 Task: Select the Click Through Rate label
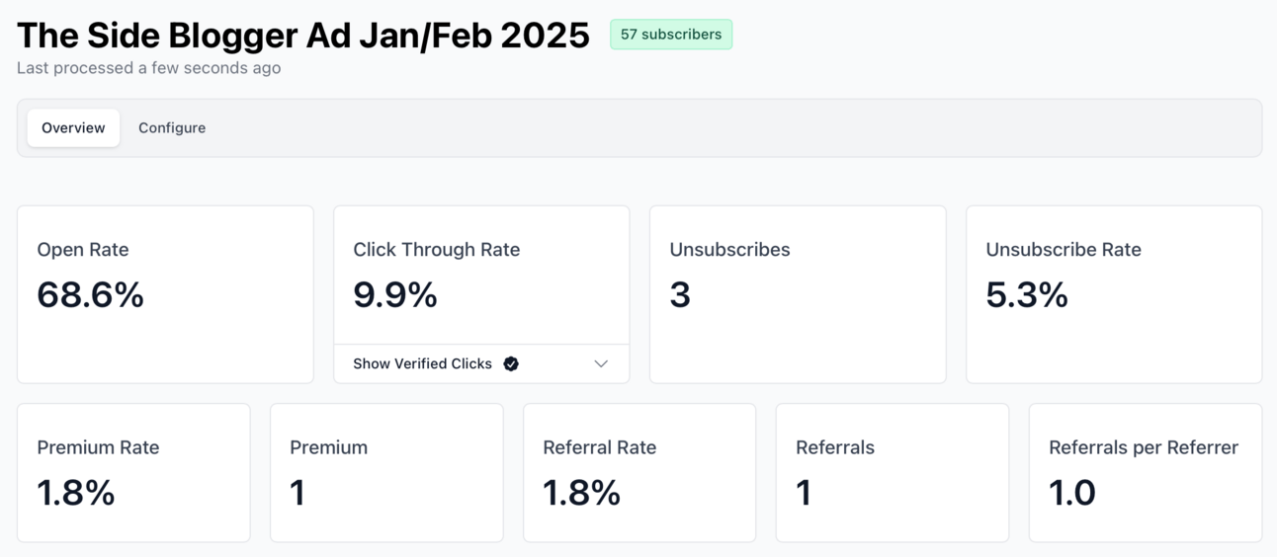coord(436,250)
